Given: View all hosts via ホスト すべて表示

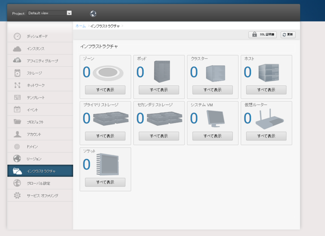Looking at the screenshot, I should [x=266, y=90].
